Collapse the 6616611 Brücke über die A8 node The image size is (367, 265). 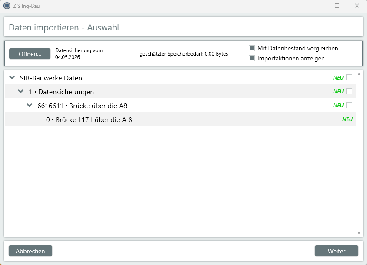pyautogui.click(x=30, y=105)
